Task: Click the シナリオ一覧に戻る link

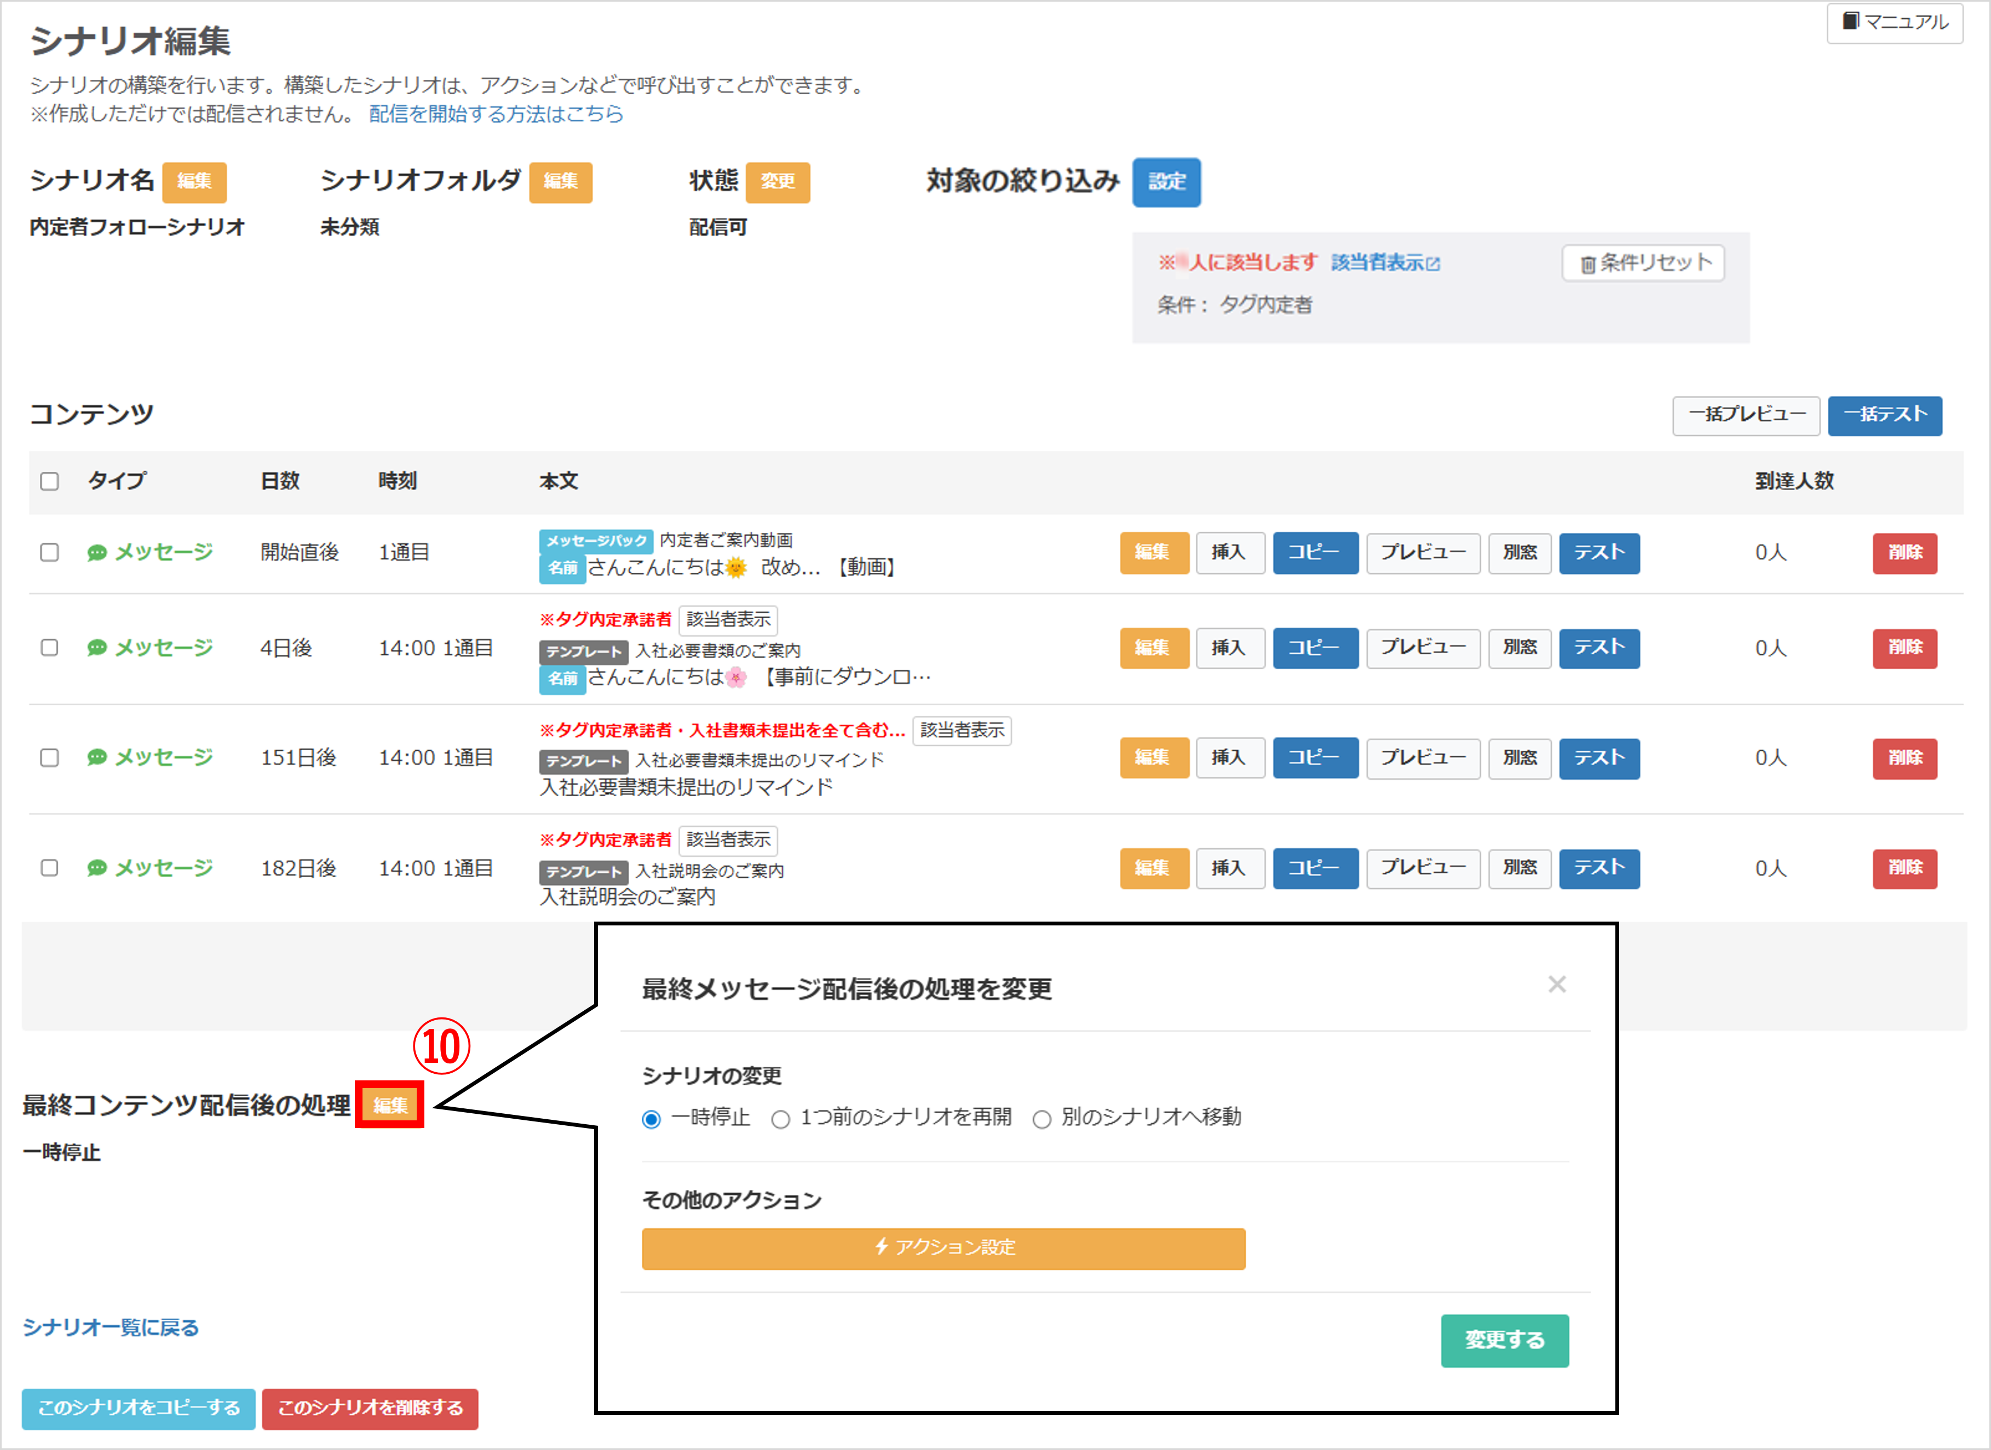Action: [x=111, y=1328]
